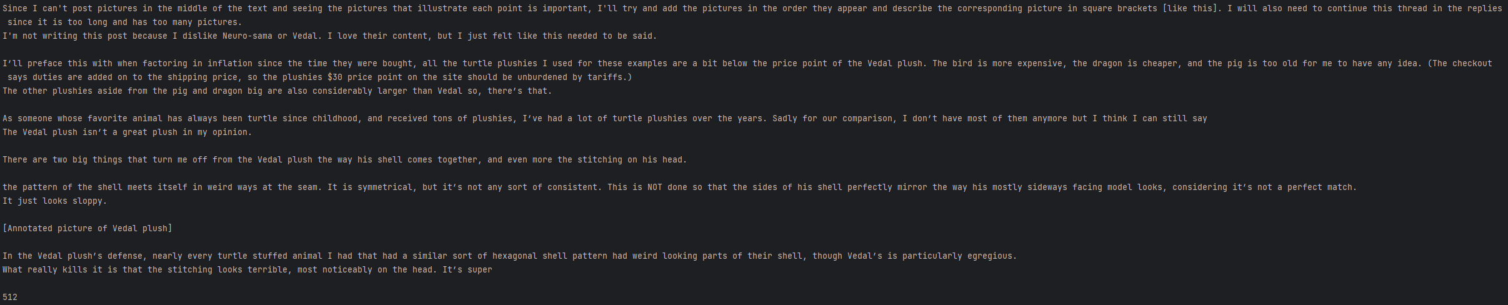Click the word "symmetrical"
Screen dimensions: 1508x305
tap(385, 187)
